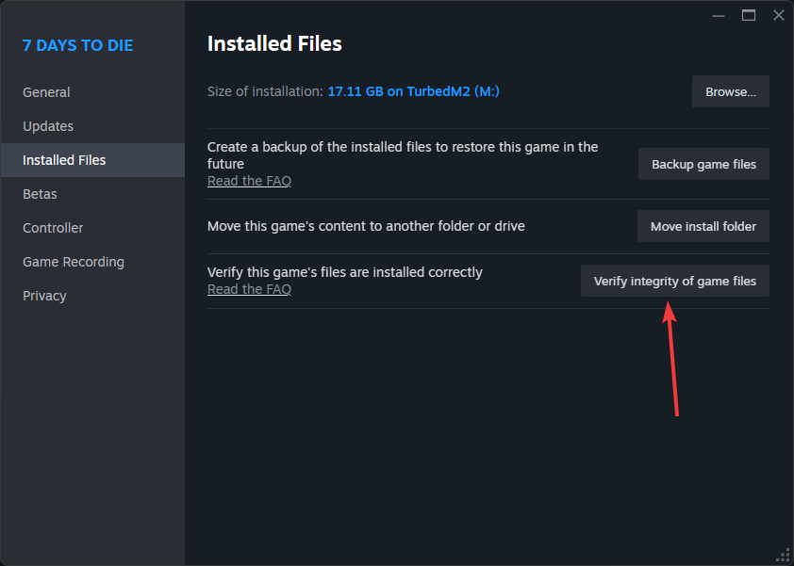
Task: Open Controller settings
Action: (x=53, y=228)
